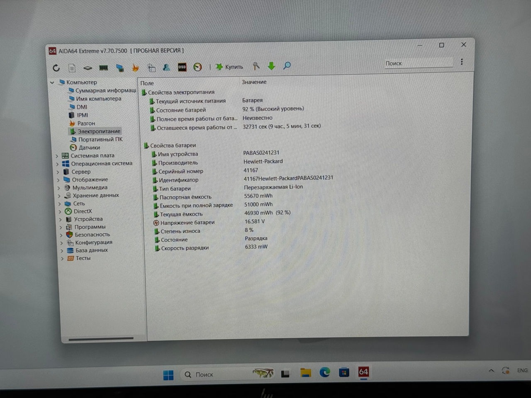Open the Windows Start menu
The width and height of the screenshot is (531, 398).
(168, 375)
